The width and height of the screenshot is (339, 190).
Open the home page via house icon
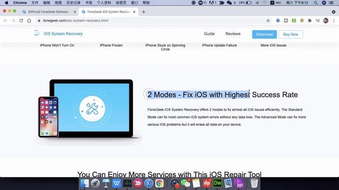(29, 21)
